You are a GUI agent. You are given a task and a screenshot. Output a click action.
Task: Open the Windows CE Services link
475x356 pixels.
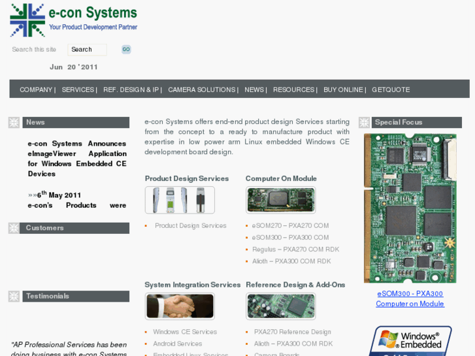(x=185, y=332)
